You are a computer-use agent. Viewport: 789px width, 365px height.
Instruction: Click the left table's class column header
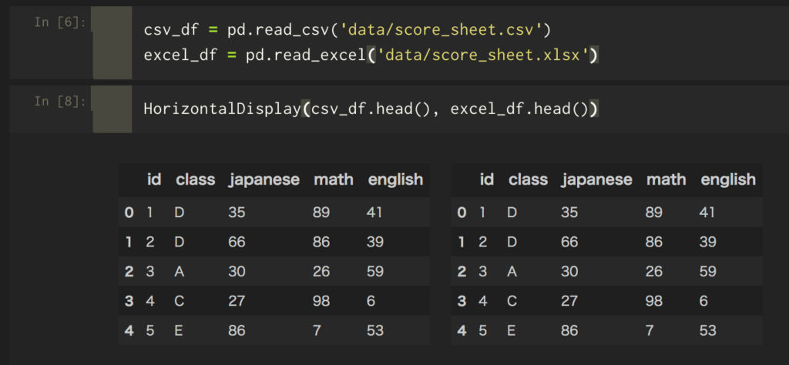point(195,179)
